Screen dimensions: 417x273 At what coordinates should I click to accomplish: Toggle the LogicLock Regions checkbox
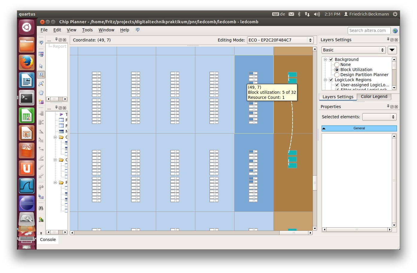click(x=331, y=80)
